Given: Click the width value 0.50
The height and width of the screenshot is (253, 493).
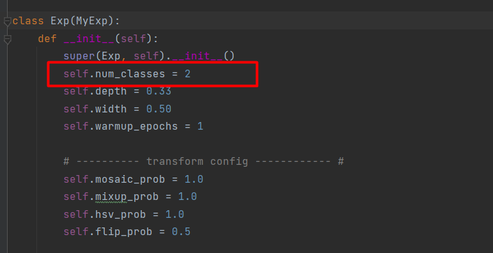Looking at the screenshot, I should point(158,109).
